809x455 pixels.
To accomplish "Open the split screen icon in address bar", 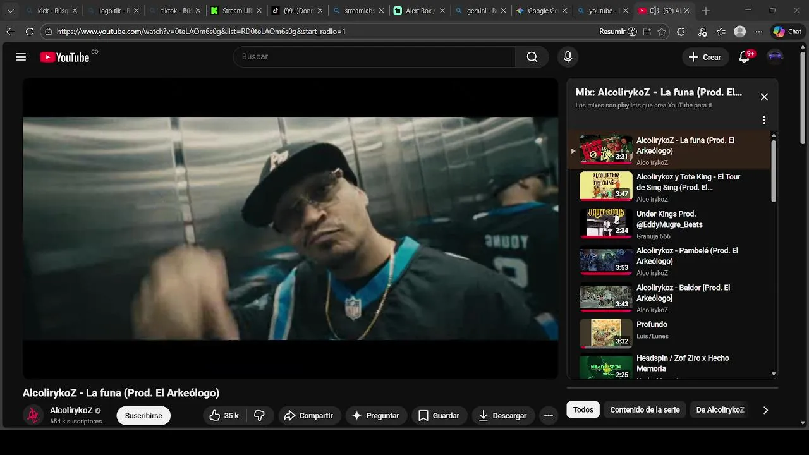I will (647, 32).
